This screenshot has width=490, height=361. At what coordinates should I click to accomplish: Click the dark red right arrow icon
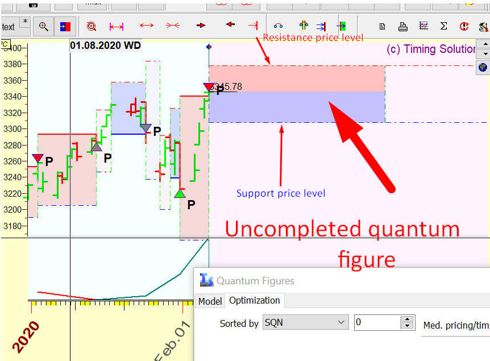(201, 26)
